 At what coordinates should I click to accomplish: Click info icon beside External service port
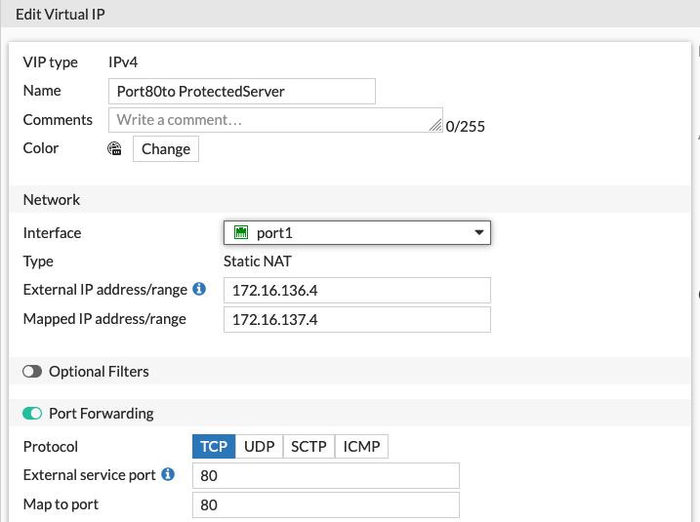[x=168, y=475]
